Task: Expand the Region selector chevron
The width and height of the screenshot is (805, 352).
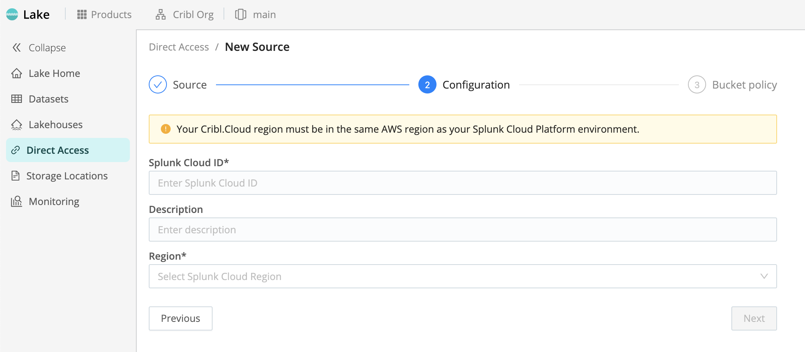Action: [x=765, y=276]
